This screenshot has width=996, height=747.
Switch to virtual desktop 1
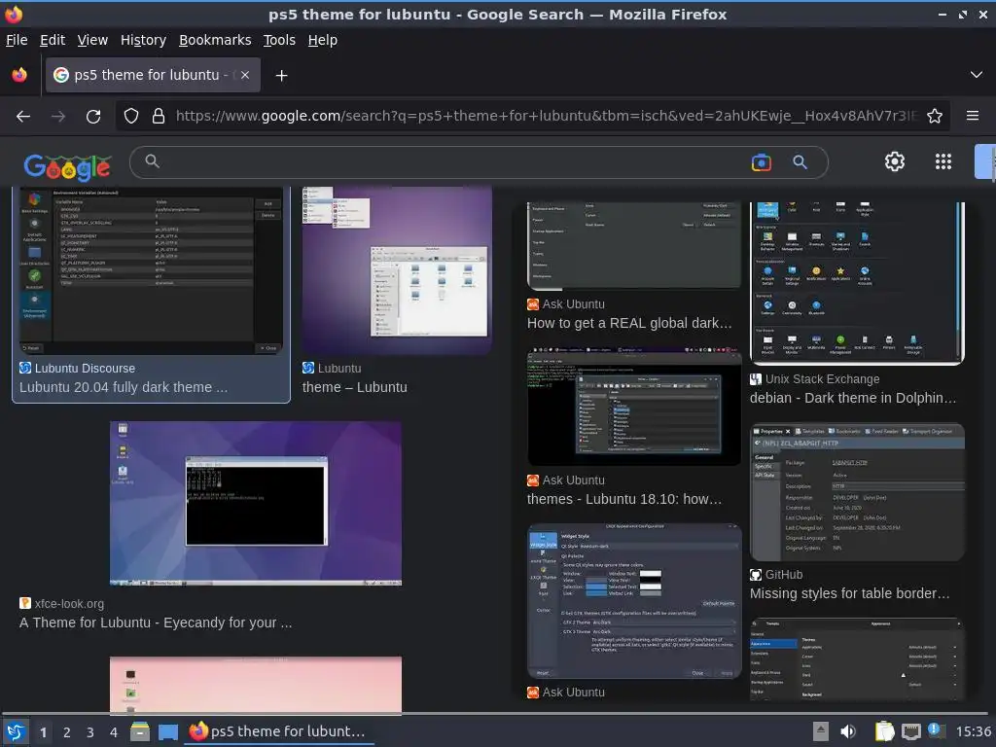[43, 732]
